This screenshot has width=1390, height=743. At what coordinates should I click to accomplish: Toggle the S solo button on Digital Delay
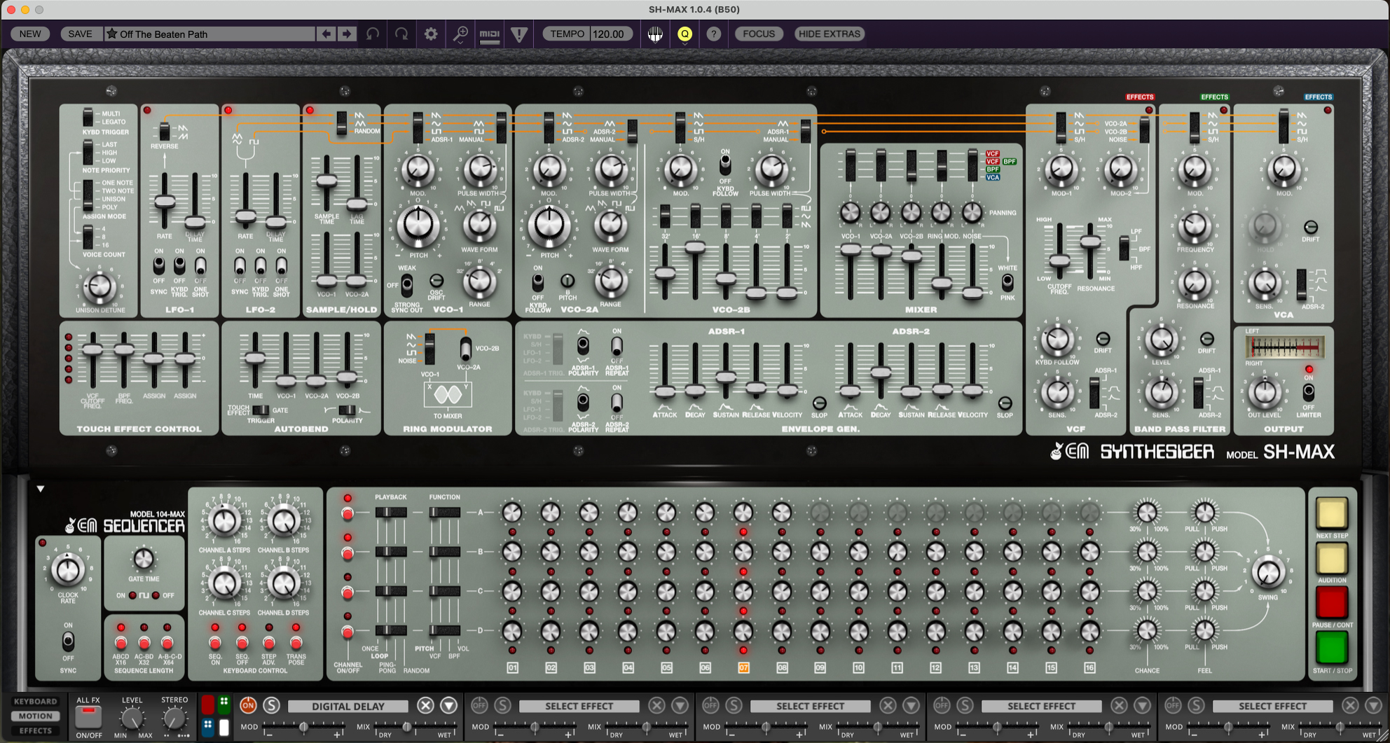point(272,706)
